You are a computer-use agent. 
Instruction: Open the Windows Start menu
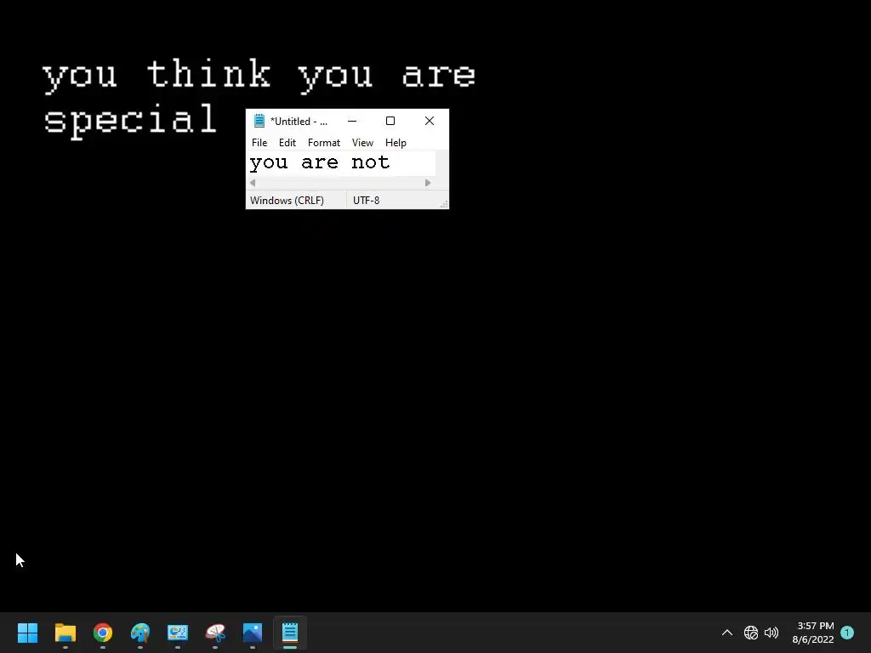click(x=27, y=633)
